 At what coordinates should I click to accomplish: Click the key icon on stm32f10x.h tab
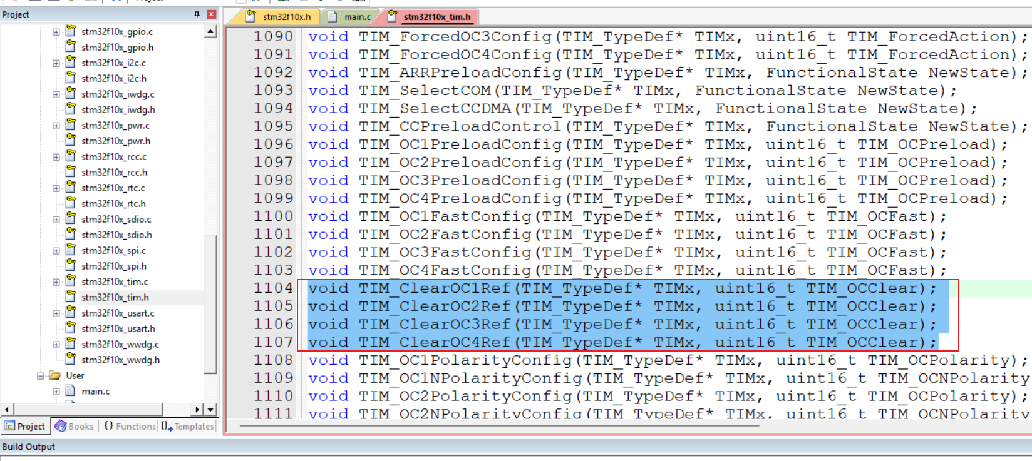[x=251, y=16]
